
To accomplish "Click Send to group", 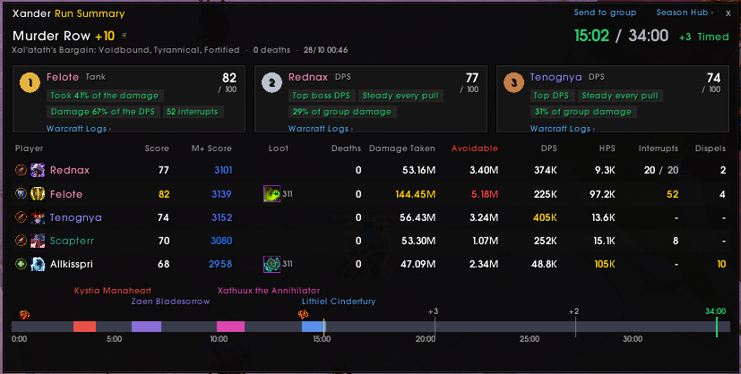I will click(605, 13).
